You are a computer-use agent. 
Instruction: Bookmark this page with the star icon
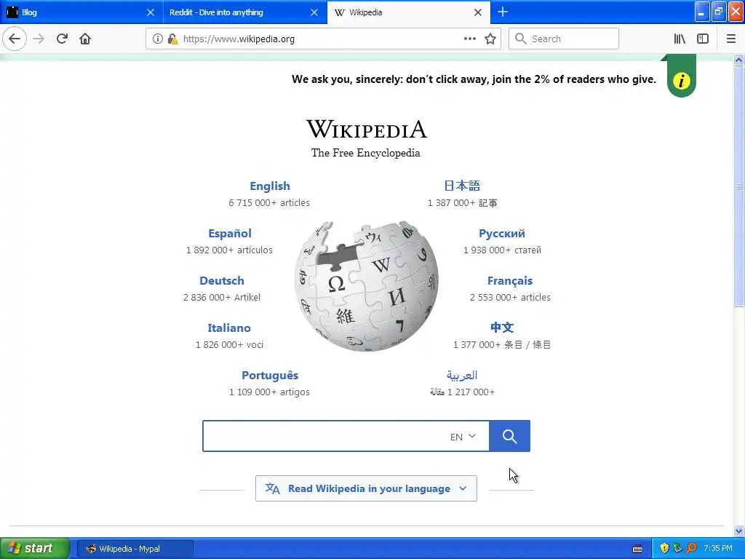[x=490, y=39]
